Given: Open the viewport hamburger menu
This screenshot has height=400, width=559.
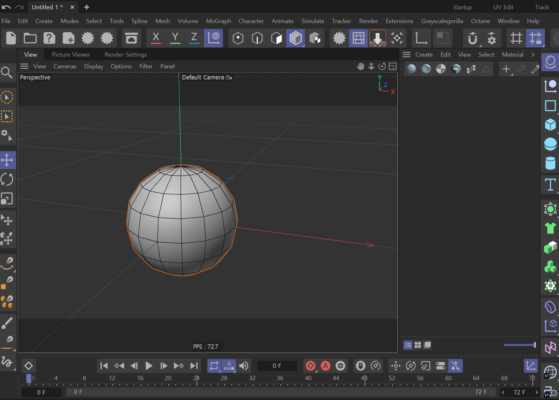Looking at the screenshot, I should [24, 66].
